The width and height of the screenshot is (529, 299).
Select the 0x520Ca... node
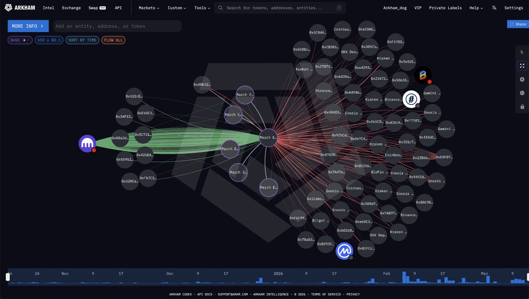(x=130, y=181)
